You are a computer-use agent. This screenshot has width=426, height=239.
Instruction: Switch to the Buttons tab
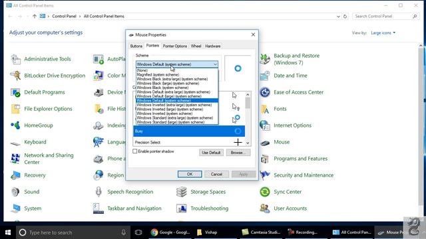(x=136, y=46)
